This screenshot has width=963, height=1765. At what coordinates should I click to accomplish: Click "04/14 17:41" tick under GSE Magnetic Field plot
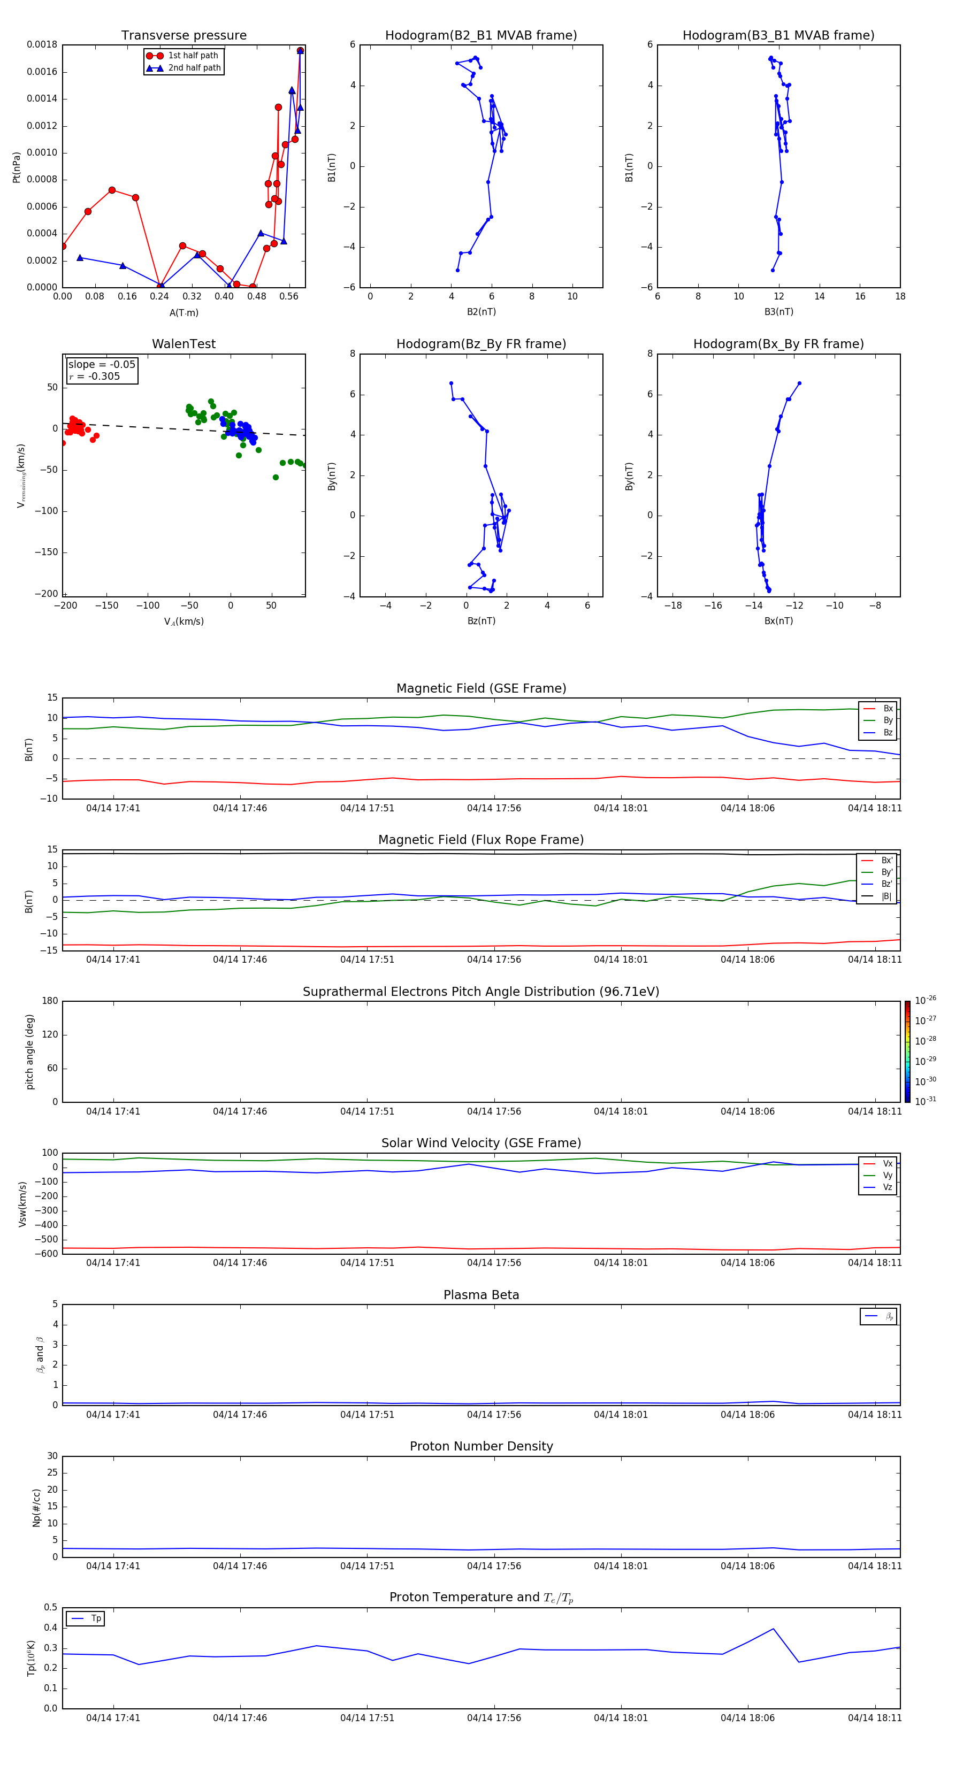tap(113, 809)
